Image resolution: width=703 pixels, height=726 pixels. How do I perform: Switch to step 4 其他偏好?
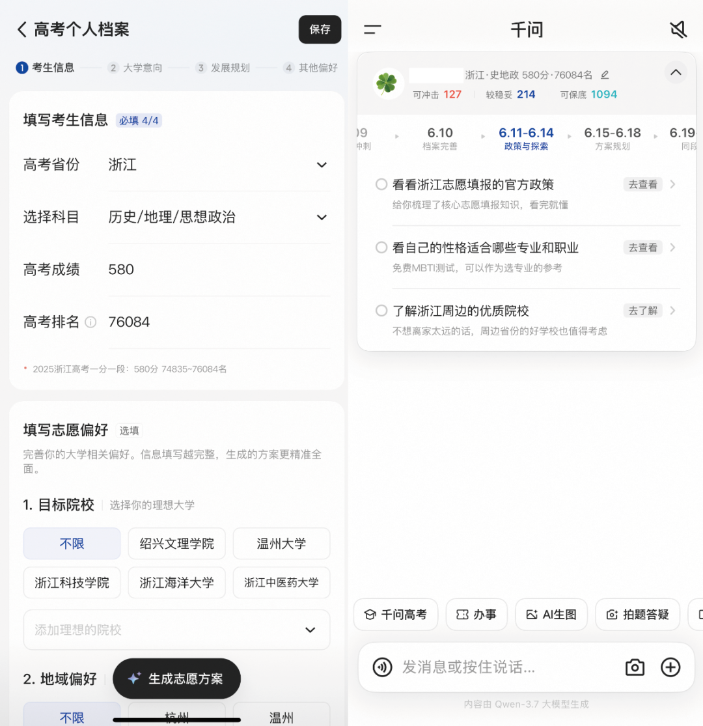(x=310, y=68)
